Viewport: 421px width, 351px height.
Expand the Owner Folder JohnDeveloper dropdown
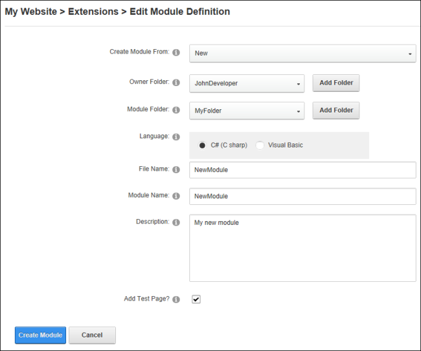tap(247, 83)
